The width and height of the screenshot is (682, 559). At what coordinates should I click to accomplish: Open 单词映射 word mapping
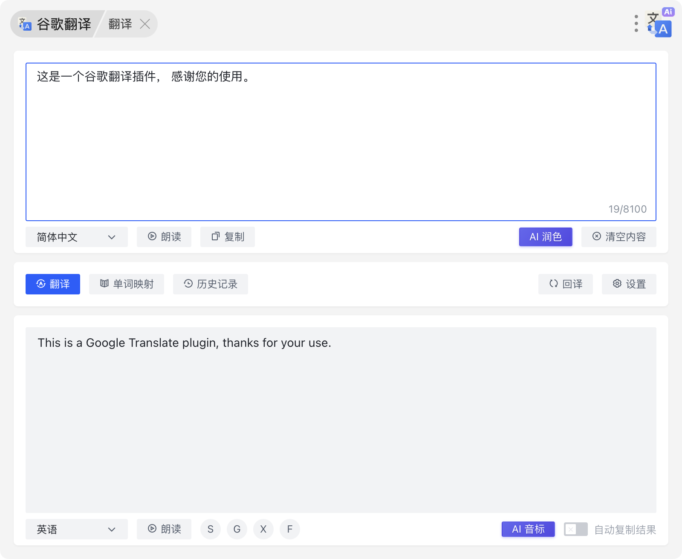(127, 284)
